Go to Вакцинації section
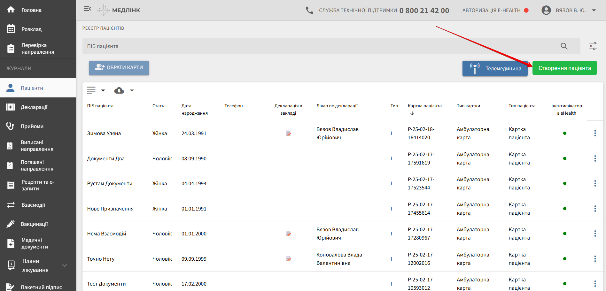The width and height of the screenshot is (606, 291). click(x=34, y=224)
